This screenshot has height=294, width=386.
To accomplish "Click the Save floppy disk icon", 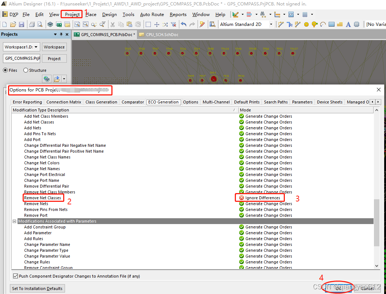I will pos(22,24).
